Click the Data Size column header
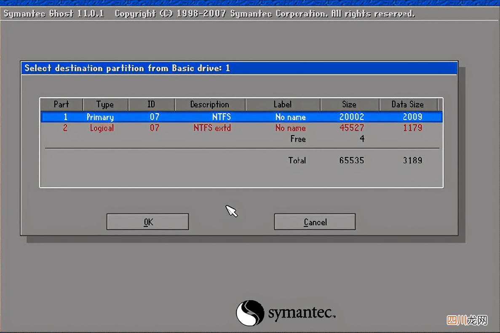This screenshot has width=500, height=333. click(x=408, y=104)
